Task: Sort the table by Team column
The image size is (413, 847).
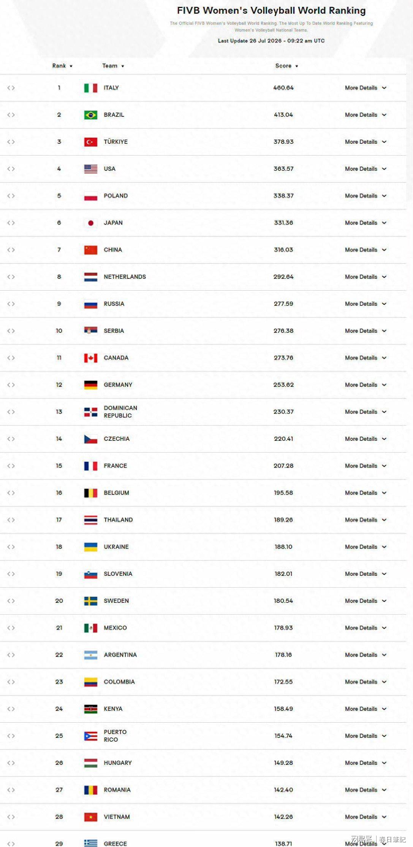Action: tap(113, 66)
